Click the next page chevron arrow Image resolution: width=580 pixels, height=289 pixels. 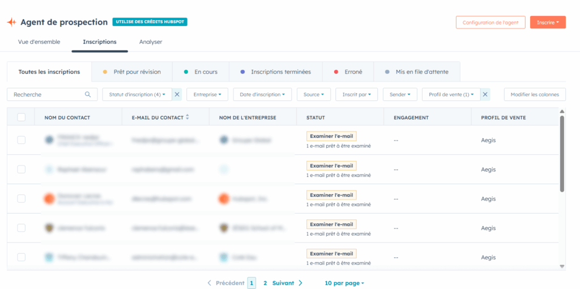tap(300, 283)
